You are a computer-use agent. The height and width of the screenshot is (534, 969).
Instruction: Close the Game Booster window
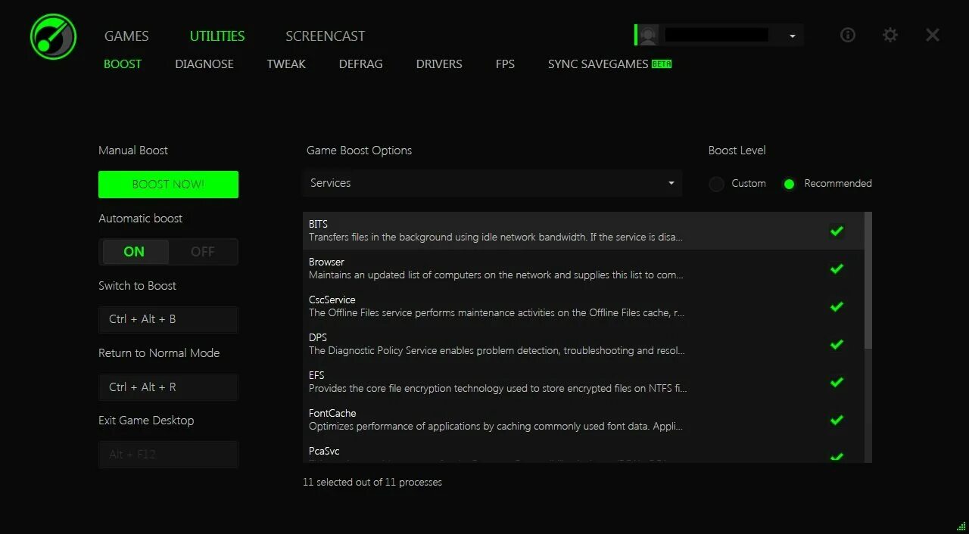933,35
